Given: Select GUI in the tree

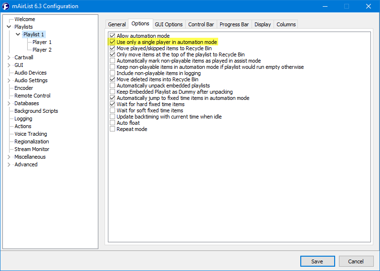Looking at the screenshot, I should 19,65.
